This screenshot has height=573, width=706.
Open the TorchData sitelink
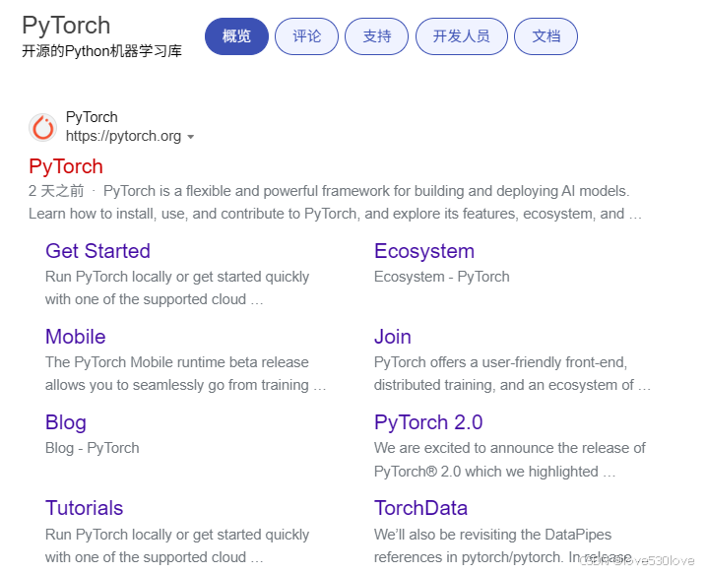point(421,508)
